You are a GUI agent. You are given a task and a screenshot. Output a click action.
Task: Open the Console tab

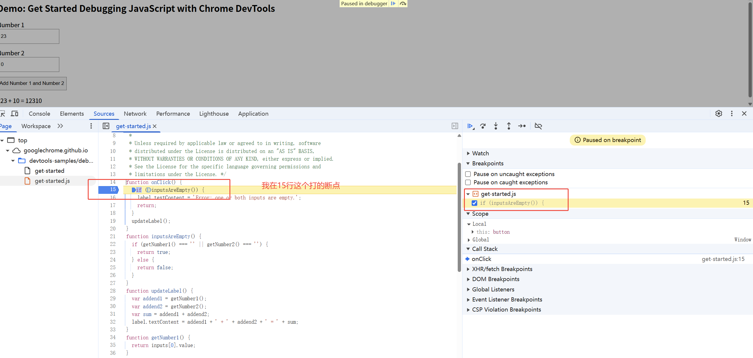coord(39,114)
